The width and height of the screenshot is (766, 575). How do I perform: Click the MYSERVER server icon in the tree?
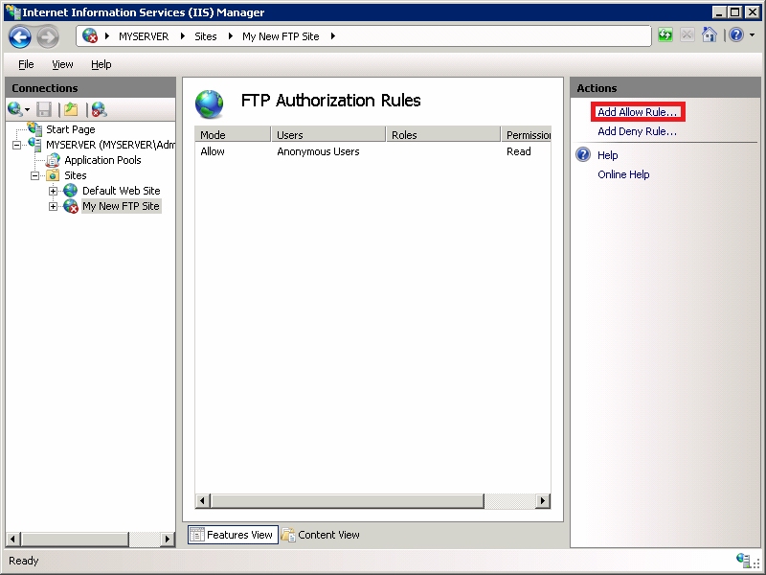pos(35,145)
